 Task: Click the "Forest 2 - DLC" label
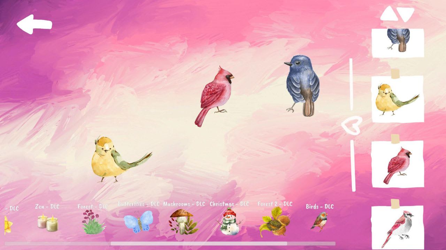[275, 204]
